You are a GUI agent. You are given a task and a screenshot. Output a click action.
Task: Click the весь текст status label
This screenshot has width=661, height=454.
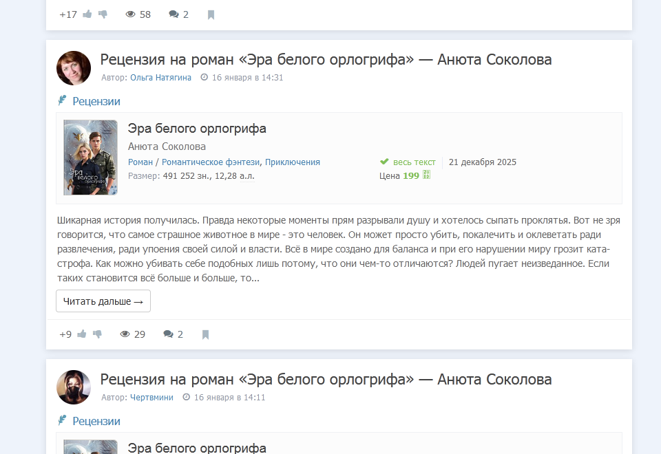(415, 162)
